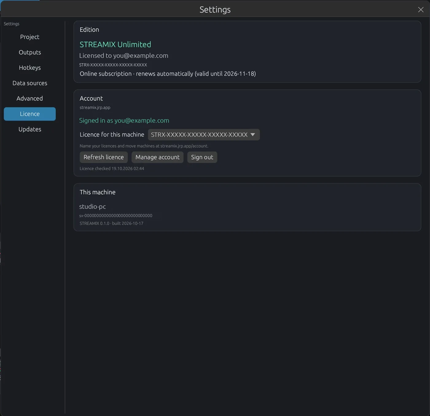430x416 pixels.
Task: Click the licence key under Licensed to
Action: (x=113, y=65)
